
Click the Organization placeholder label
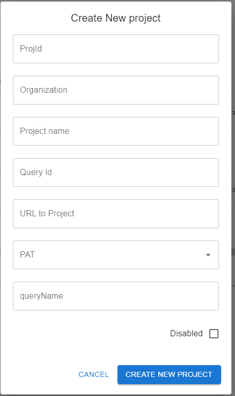43,90
